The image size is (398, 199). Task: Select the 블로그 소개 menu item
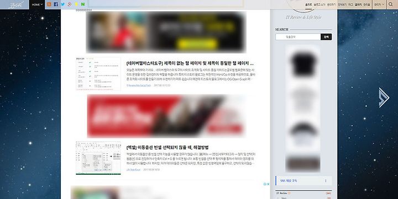tap(320, 4)
